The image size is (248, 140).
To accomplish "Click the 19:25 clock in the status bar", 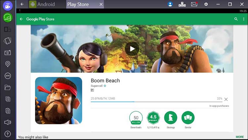I will click(x=243, y=11).
